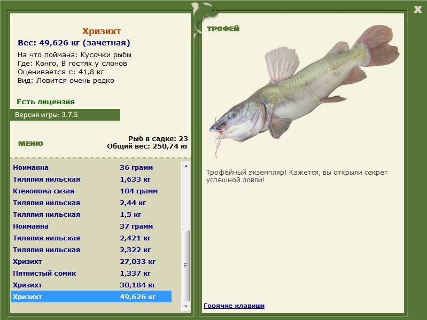Close the trophy window with the X
427x320 pixels.
point(417,10)
